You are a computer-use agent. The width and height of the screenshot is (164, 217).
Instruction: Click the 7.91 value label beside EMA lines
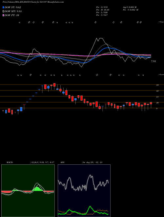[154, 61]
